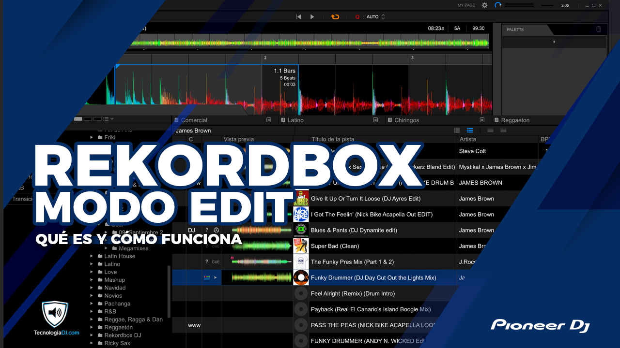Viewport: 620px width, 348px height.
Task: Play the track in edit deck
Action: pos(312,17)
